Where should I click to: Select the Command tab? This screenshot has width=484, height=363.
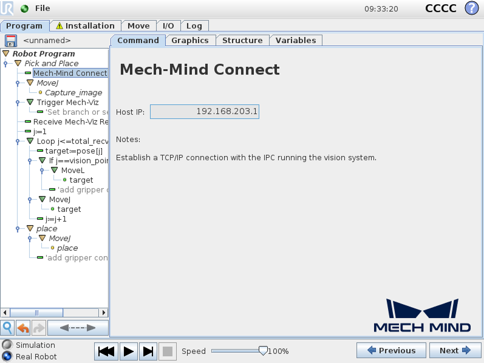click(x=138, y=41)
